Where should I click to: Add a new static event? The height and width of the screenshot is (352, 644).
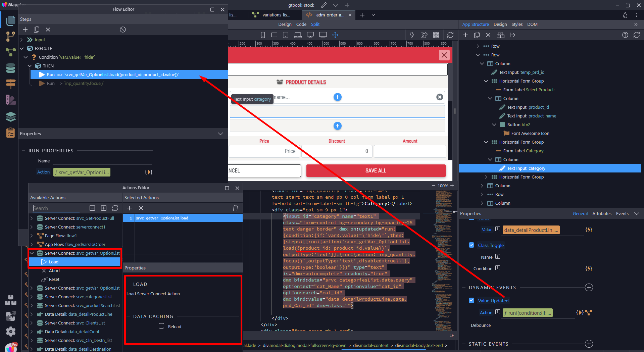tap(589, 344)
